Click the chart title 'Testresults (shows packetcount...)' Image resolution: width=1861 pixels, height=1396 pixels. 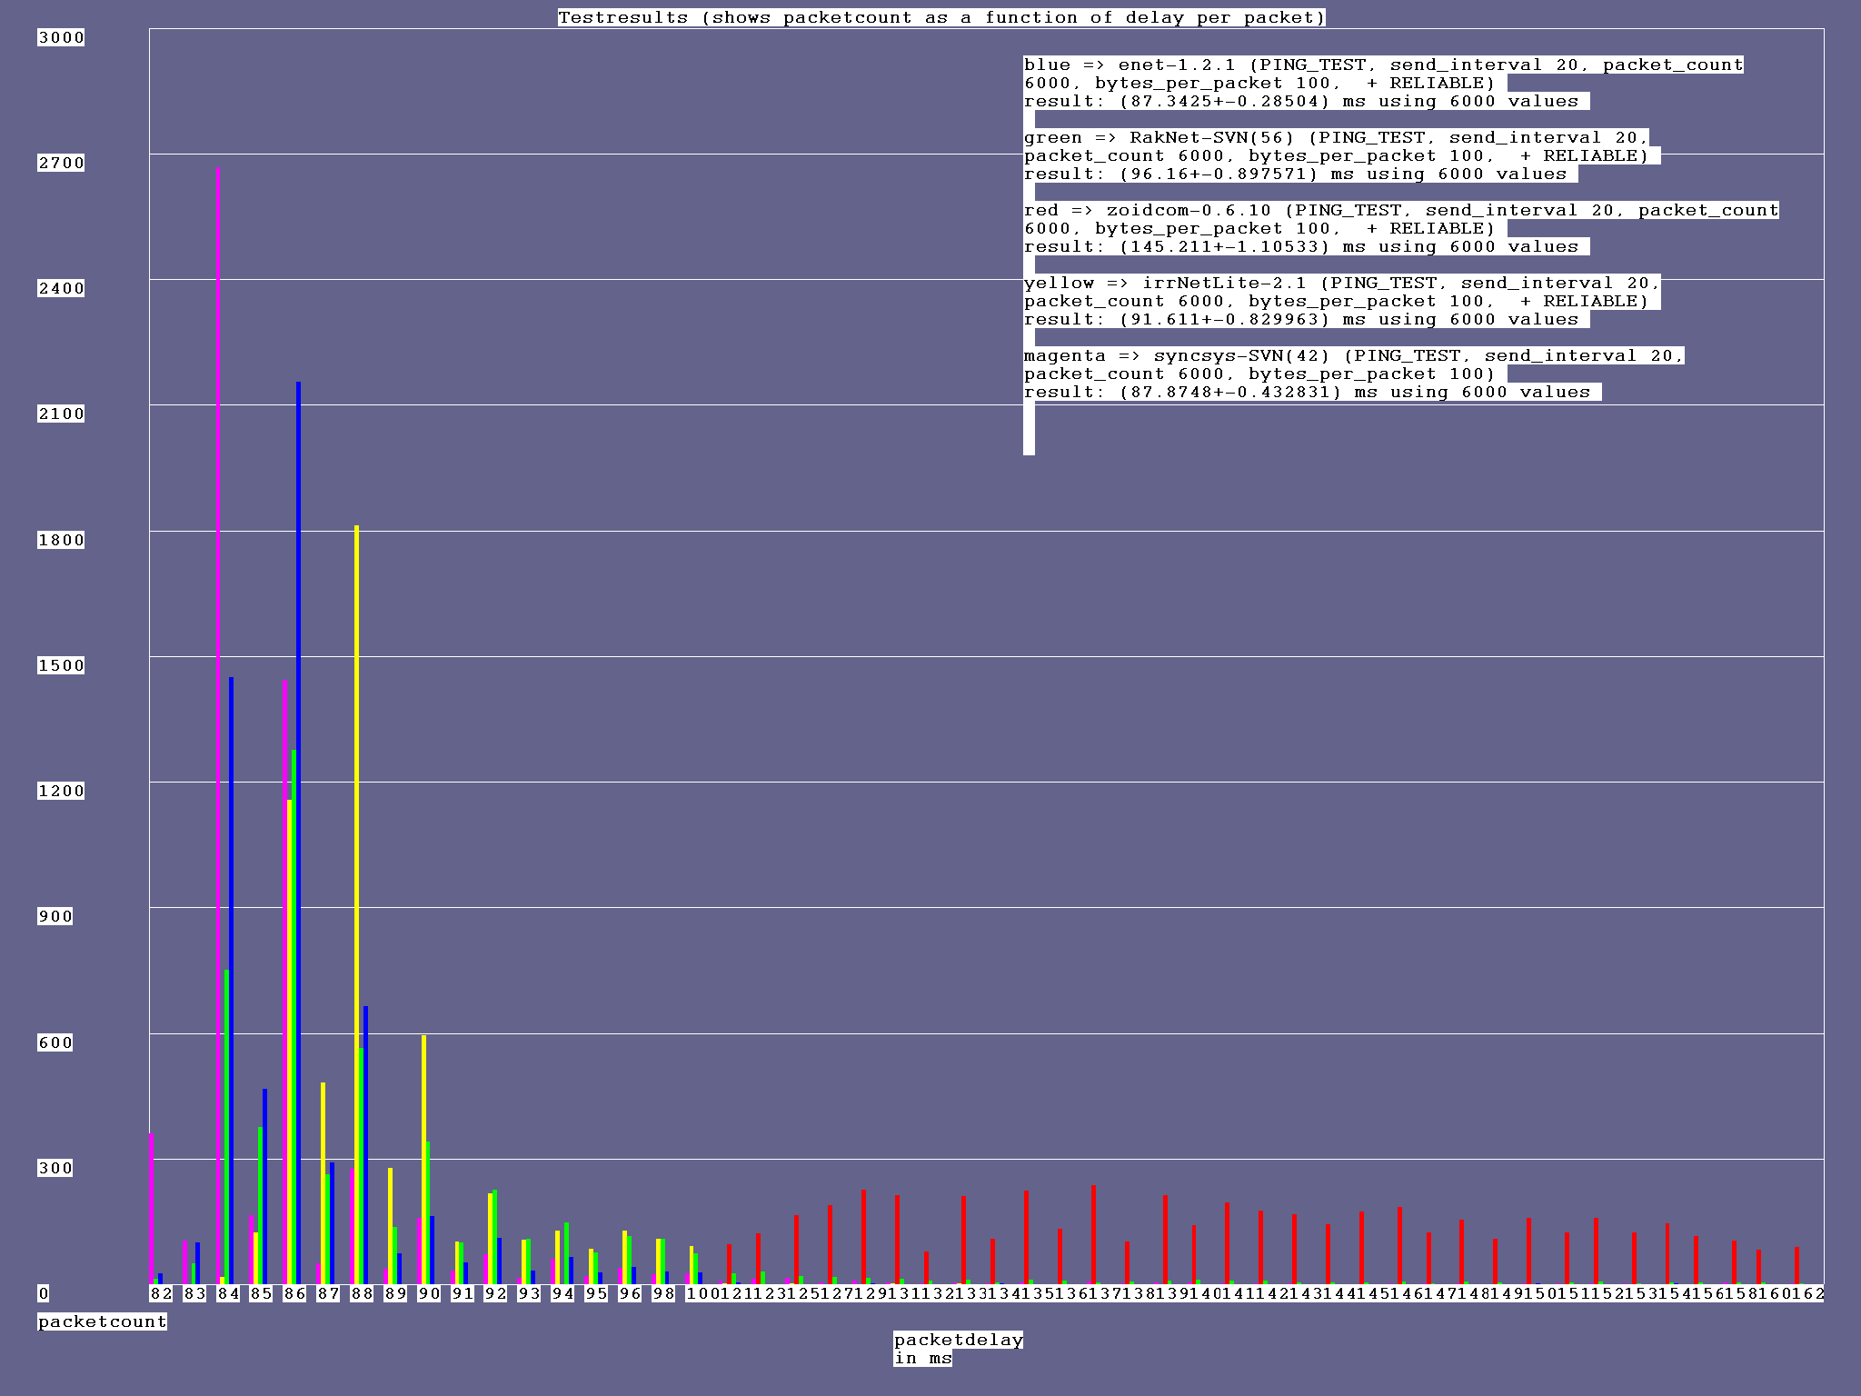[x=941, y=17]
